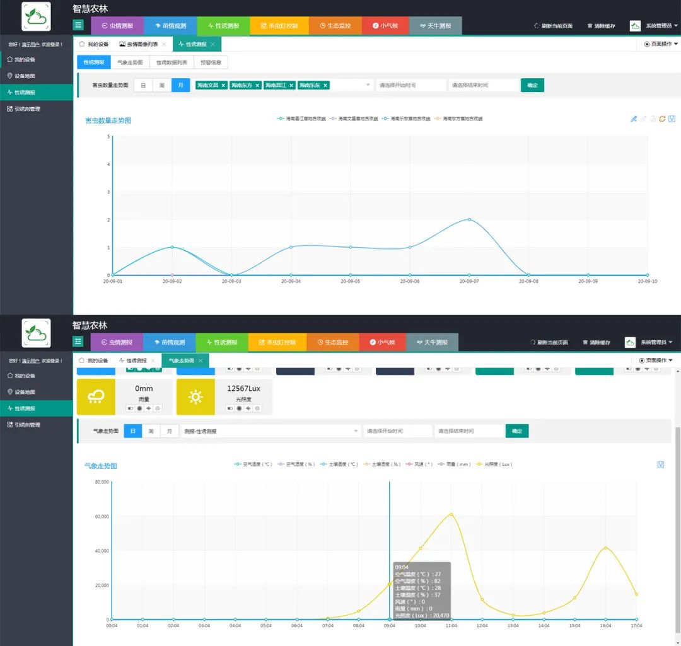Click the yellow rain-cloud icon of the 雨量 card
681x646 pixels.
pos(96,397)
